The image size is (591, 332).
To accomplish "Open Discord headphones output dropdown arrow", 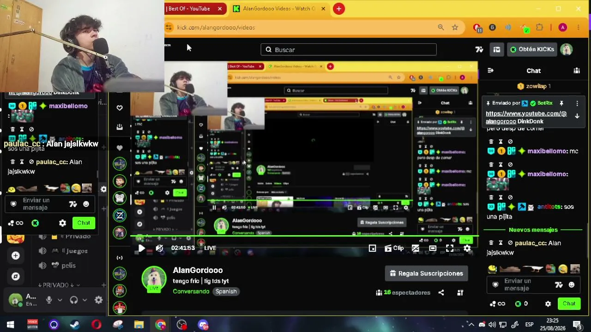I will [84, 300].
